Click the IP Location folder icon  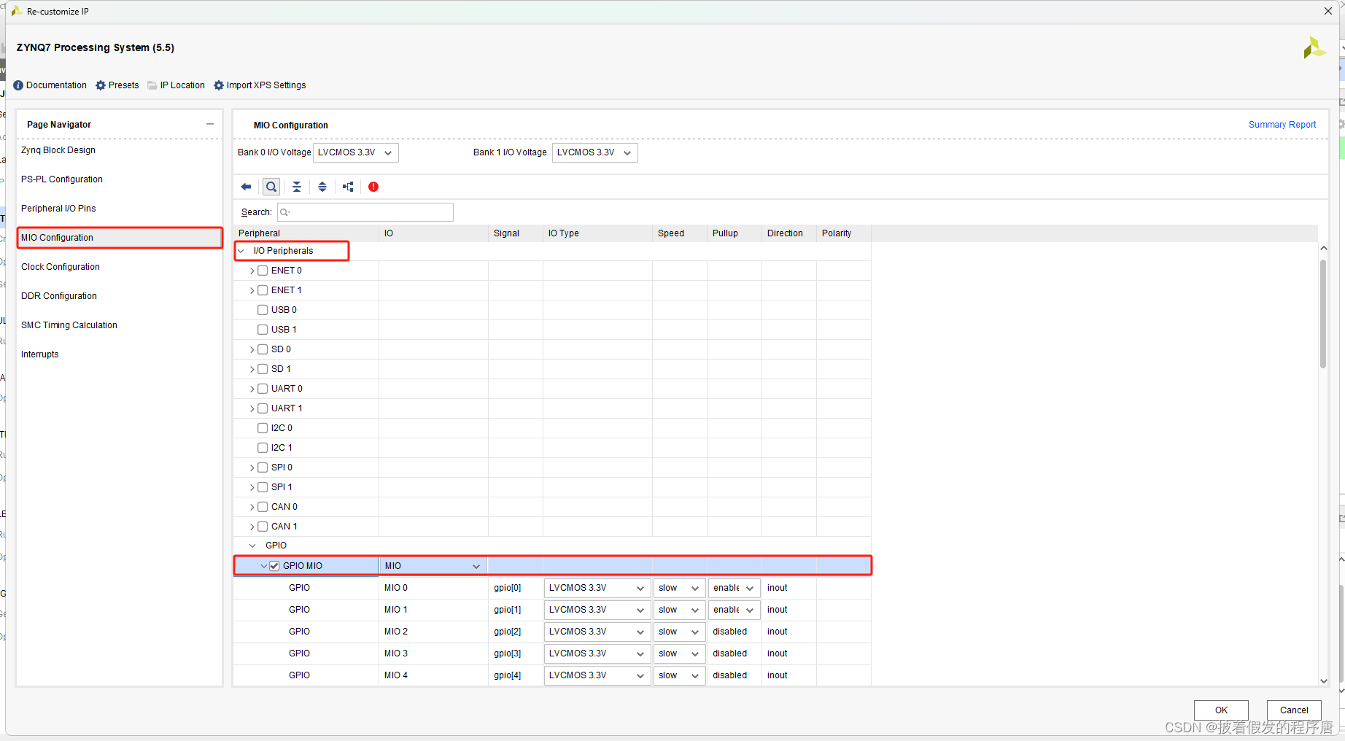click(x=152, y=85)
